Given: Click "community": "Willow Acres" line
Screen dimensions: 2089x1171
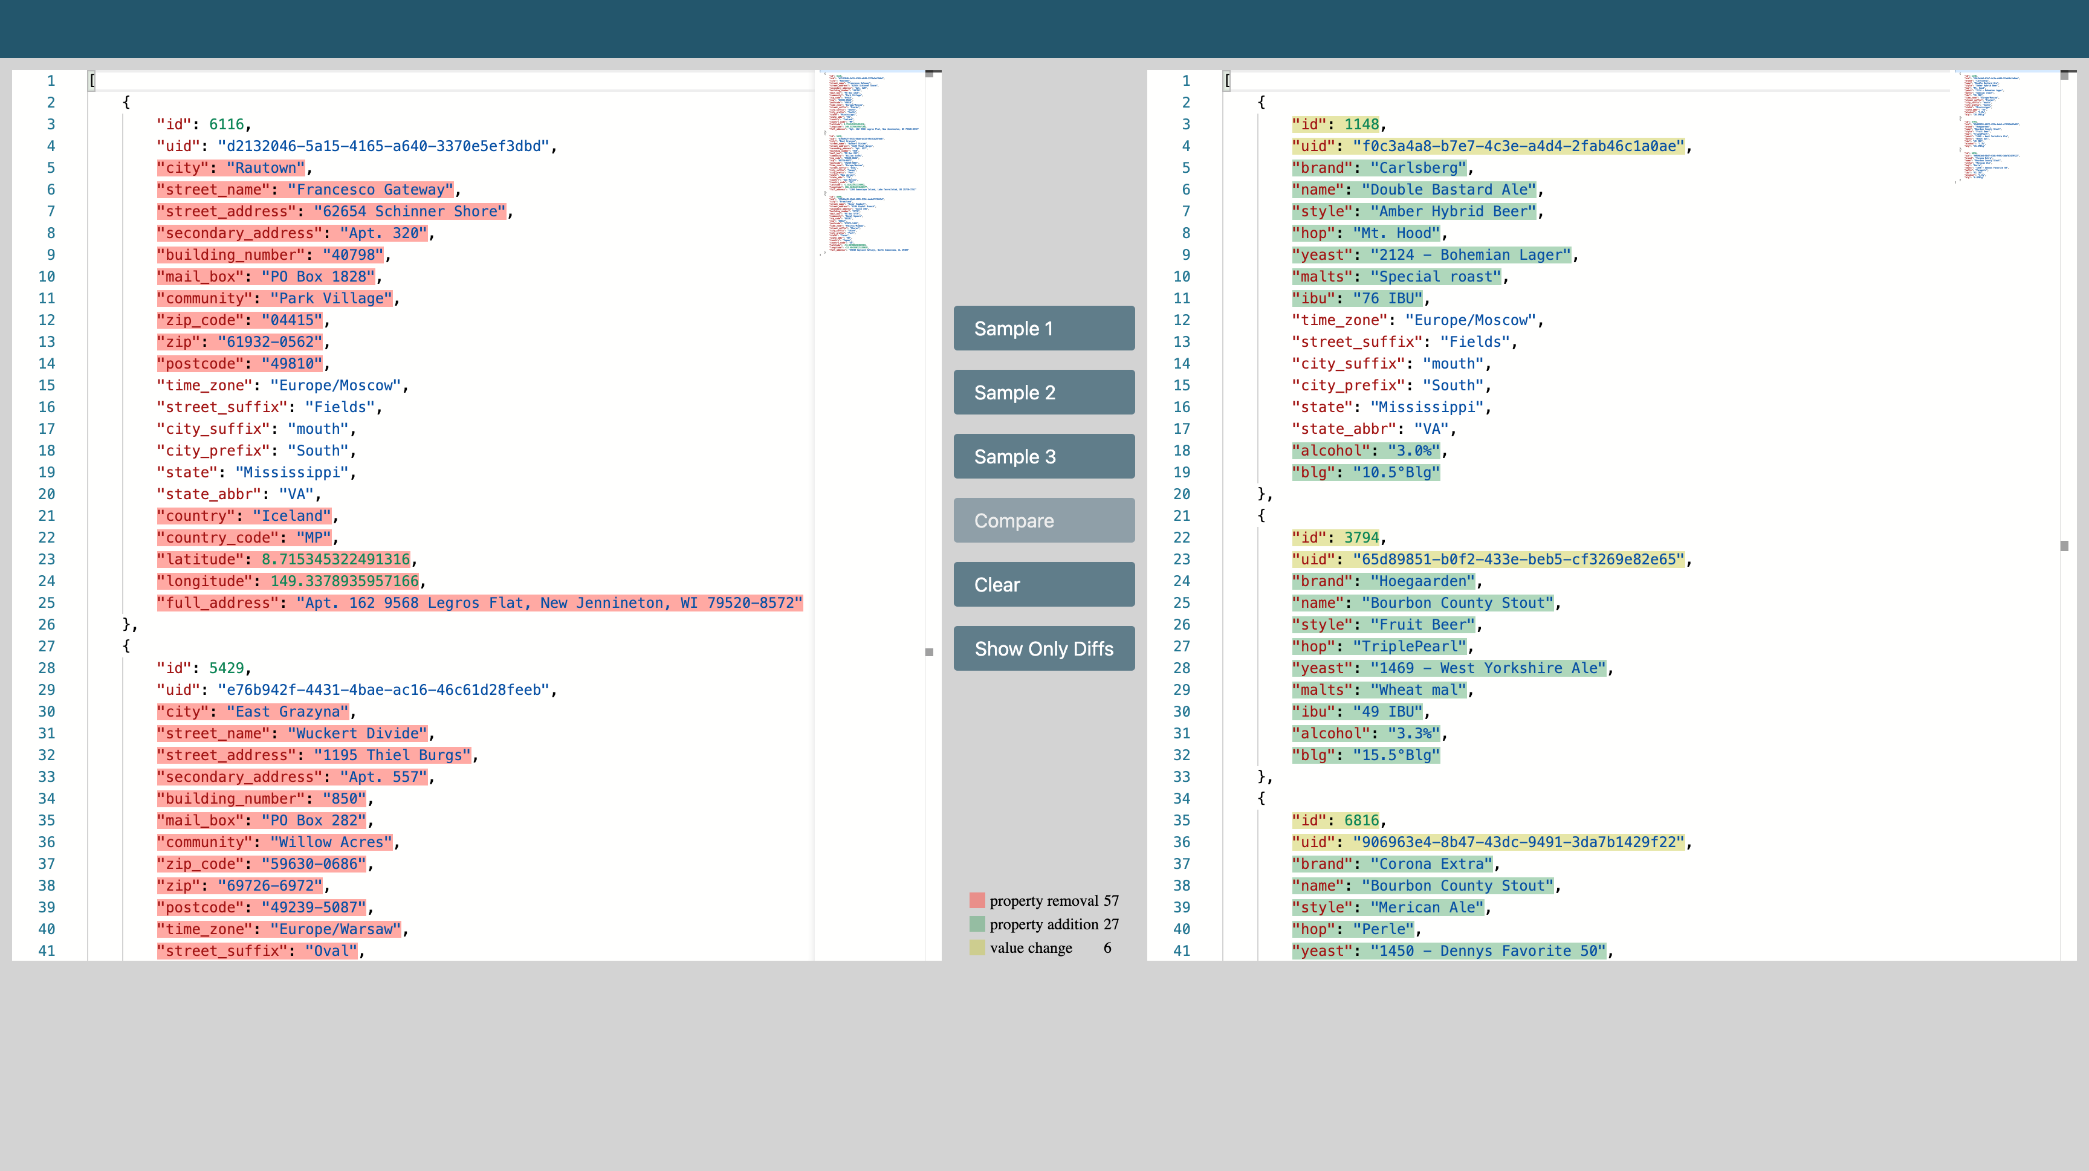Looking at the screenshot, I should pyautogui.click(x=275, y=842).
